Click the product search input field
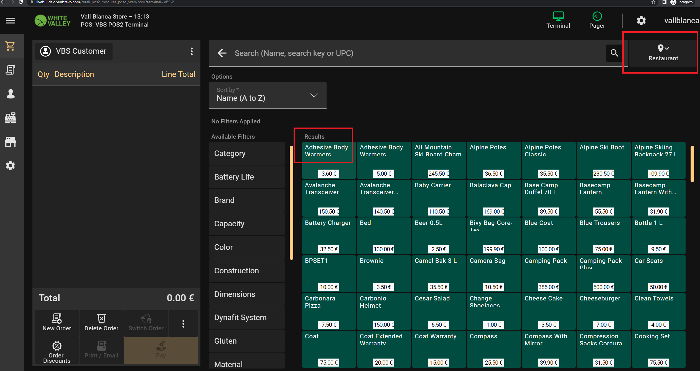Image resolution: width=700 pixels, height=371 pixels. 416,53
